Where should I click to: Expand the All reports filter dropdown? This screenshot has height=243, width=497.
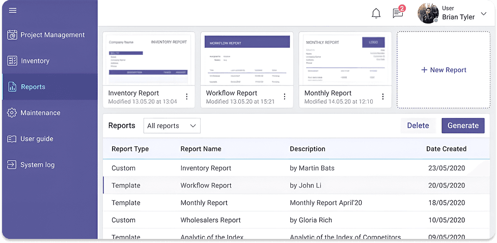172,126
